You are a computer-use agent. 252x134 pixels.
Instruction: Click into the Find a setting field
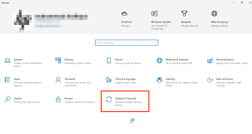point(127,43)
